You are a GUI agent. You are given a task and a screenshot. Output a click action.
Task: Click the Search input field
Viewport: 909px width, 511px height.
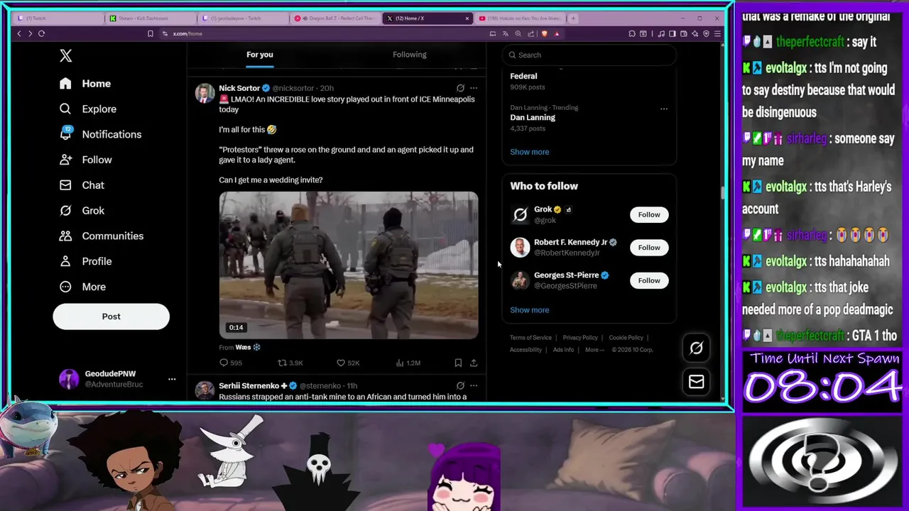[589, 55]
